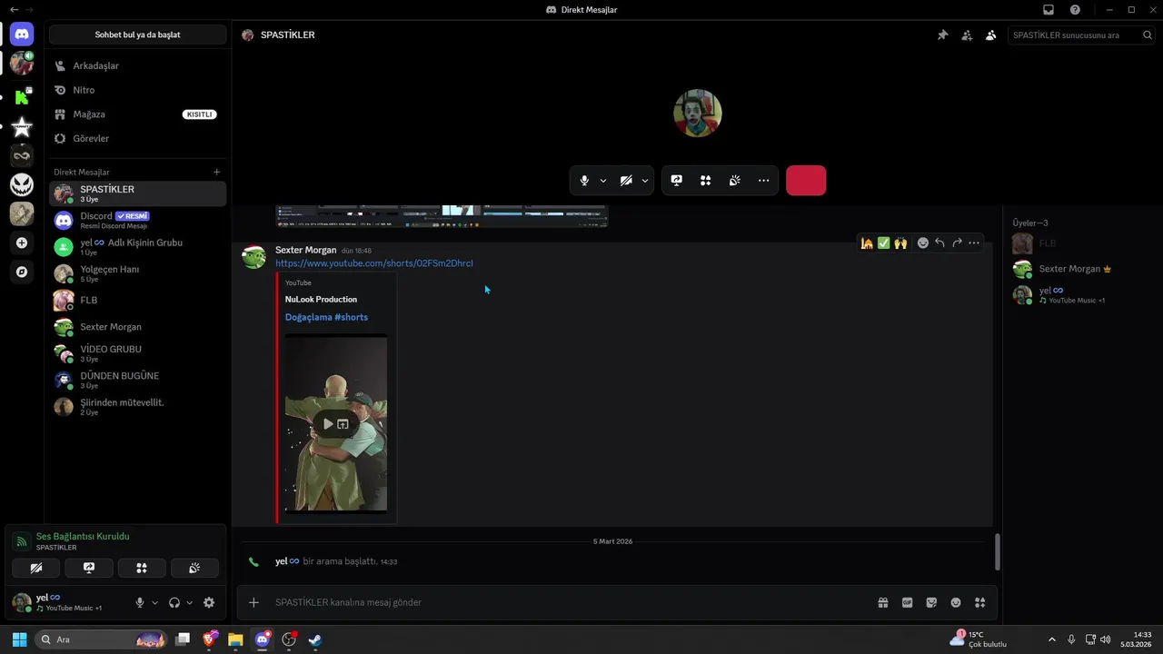Open user settings gear icon

tap(209, 602)
